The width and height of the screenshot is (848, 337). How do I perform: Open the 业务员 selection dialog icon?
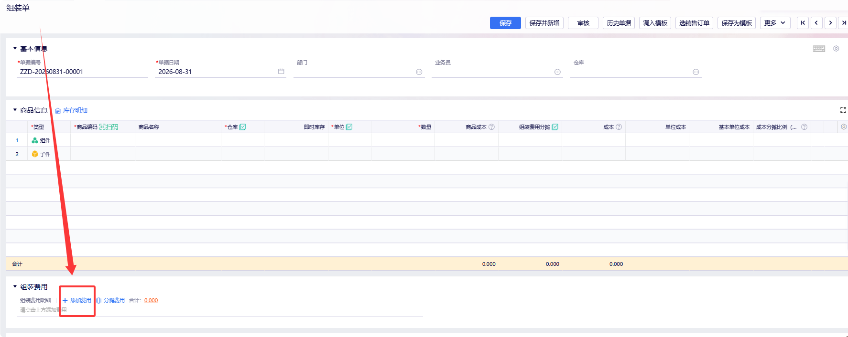click(557, 72)
